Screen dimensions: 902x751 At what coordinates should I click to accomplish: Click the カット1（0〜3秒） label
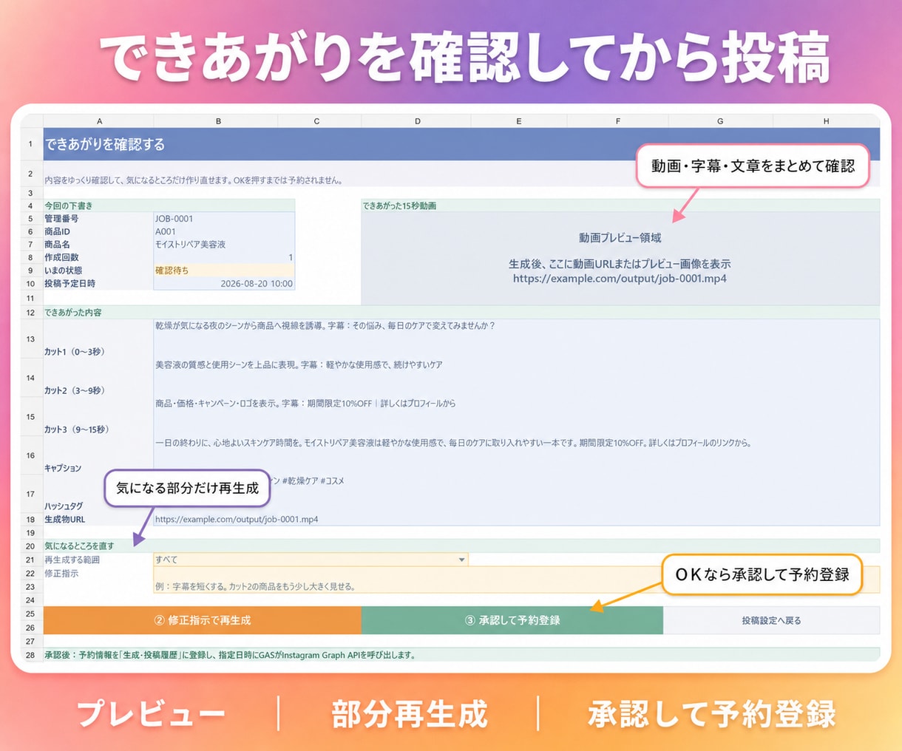pyautogui.click(x=75, y=352)
